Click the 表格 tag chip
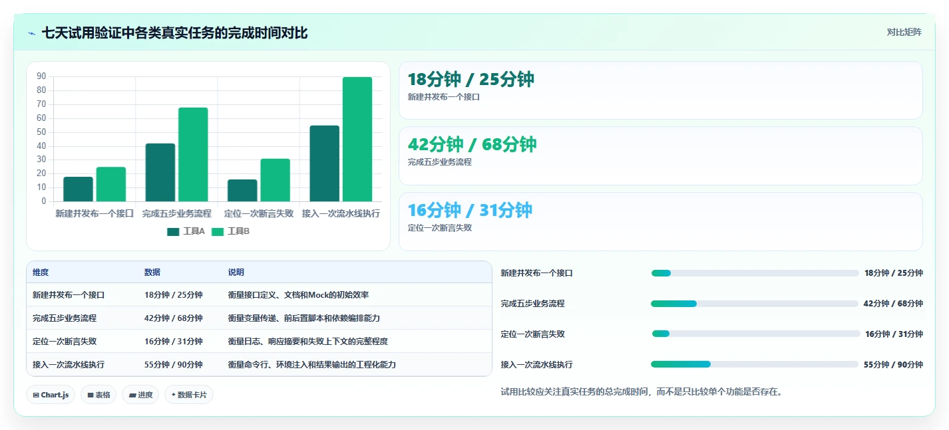949x430 pixels. (98, 395)
